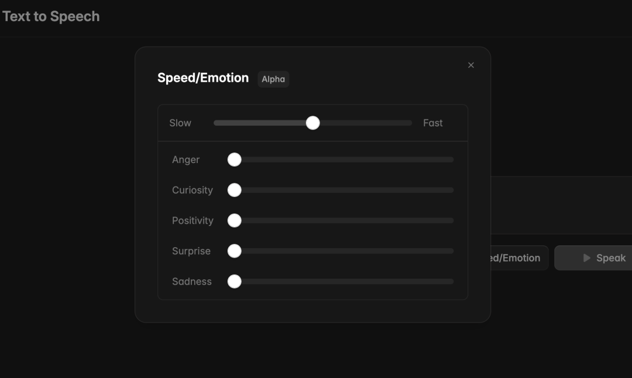Select the Surprise slider knob

point(235,251)
